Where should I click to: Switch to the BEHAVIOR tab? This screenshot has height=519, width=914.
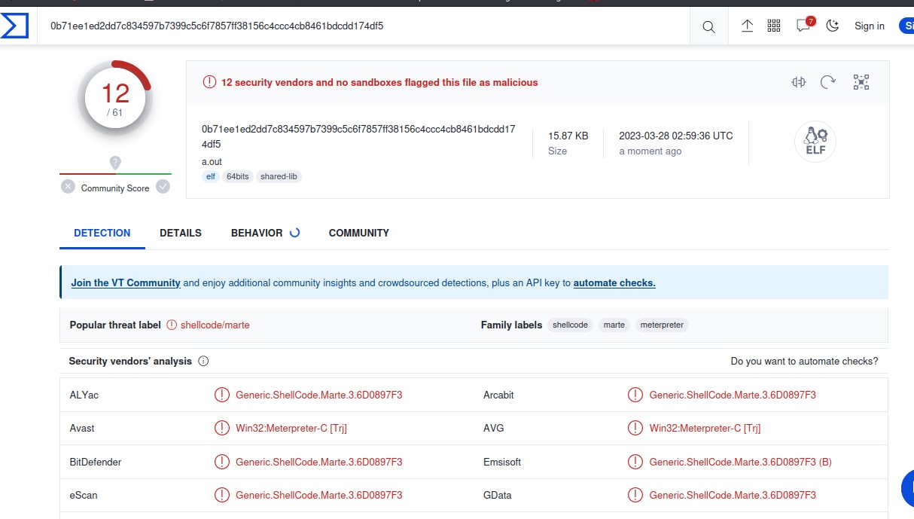coord(257,233)
